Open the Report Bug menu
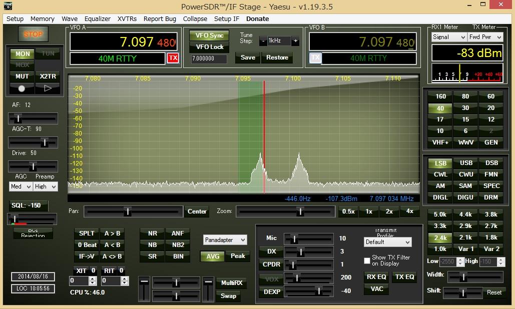 [160, 19]
